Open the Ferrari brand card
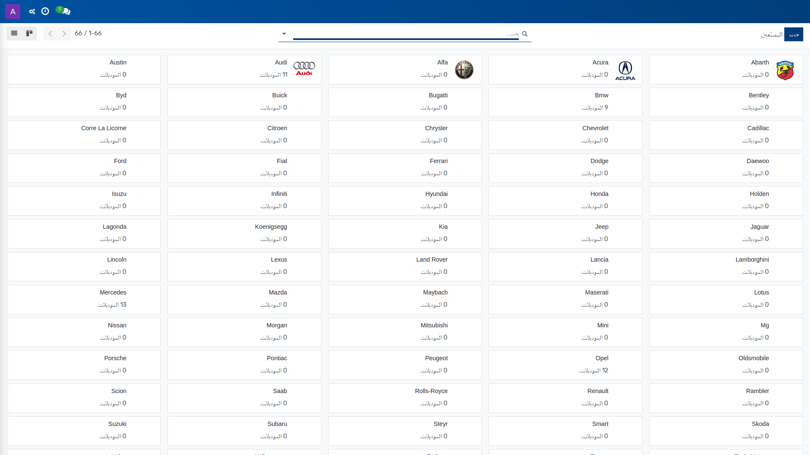810x455 pixels. coord(405,168)
